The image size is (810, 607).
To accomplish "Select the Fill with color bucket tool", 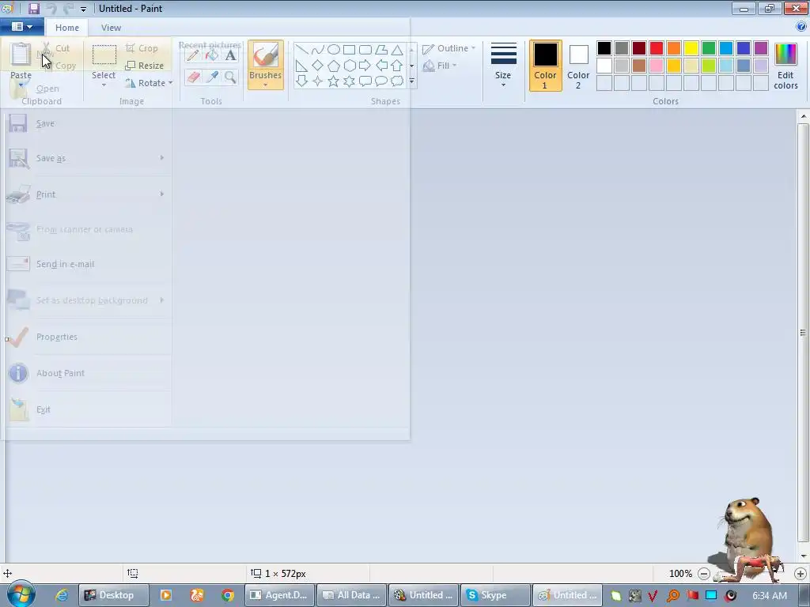I will [212, 55].
